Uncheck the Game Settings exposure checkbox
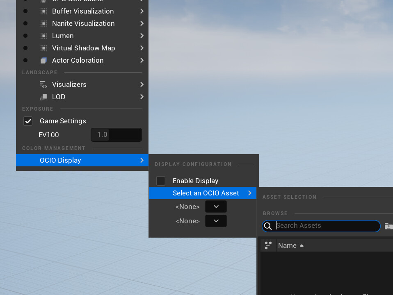Viewport: 393px width, 295px height. (28, 121)
